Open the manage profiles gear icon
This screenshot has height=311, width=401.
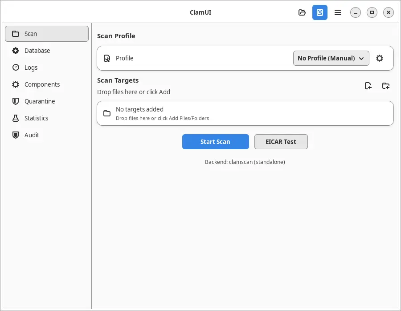pos(380,58)
